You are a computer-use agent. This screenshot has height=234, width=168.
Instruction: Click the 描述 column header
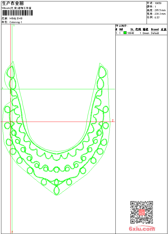[x=146, y=29]
